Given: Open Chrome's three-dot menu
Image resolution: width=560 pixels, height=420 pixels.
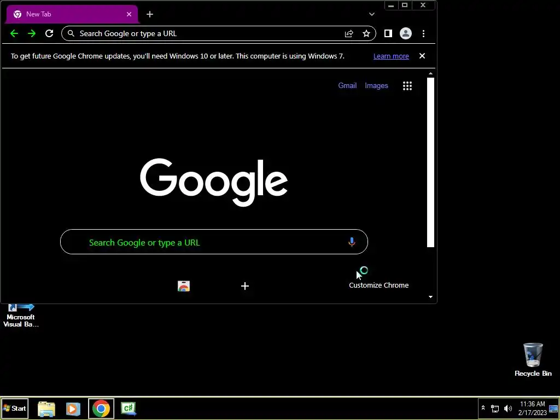Looking at the screenshot, I should coord(423,33).
